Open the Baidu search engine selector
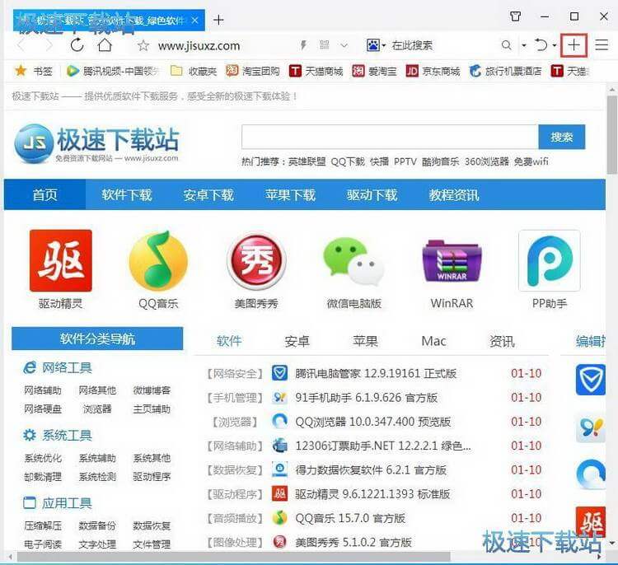 coord(376,45)
